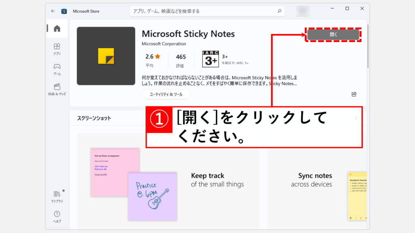
Task: Click the Sticky Notes app logo
Action: pos(106,56)
